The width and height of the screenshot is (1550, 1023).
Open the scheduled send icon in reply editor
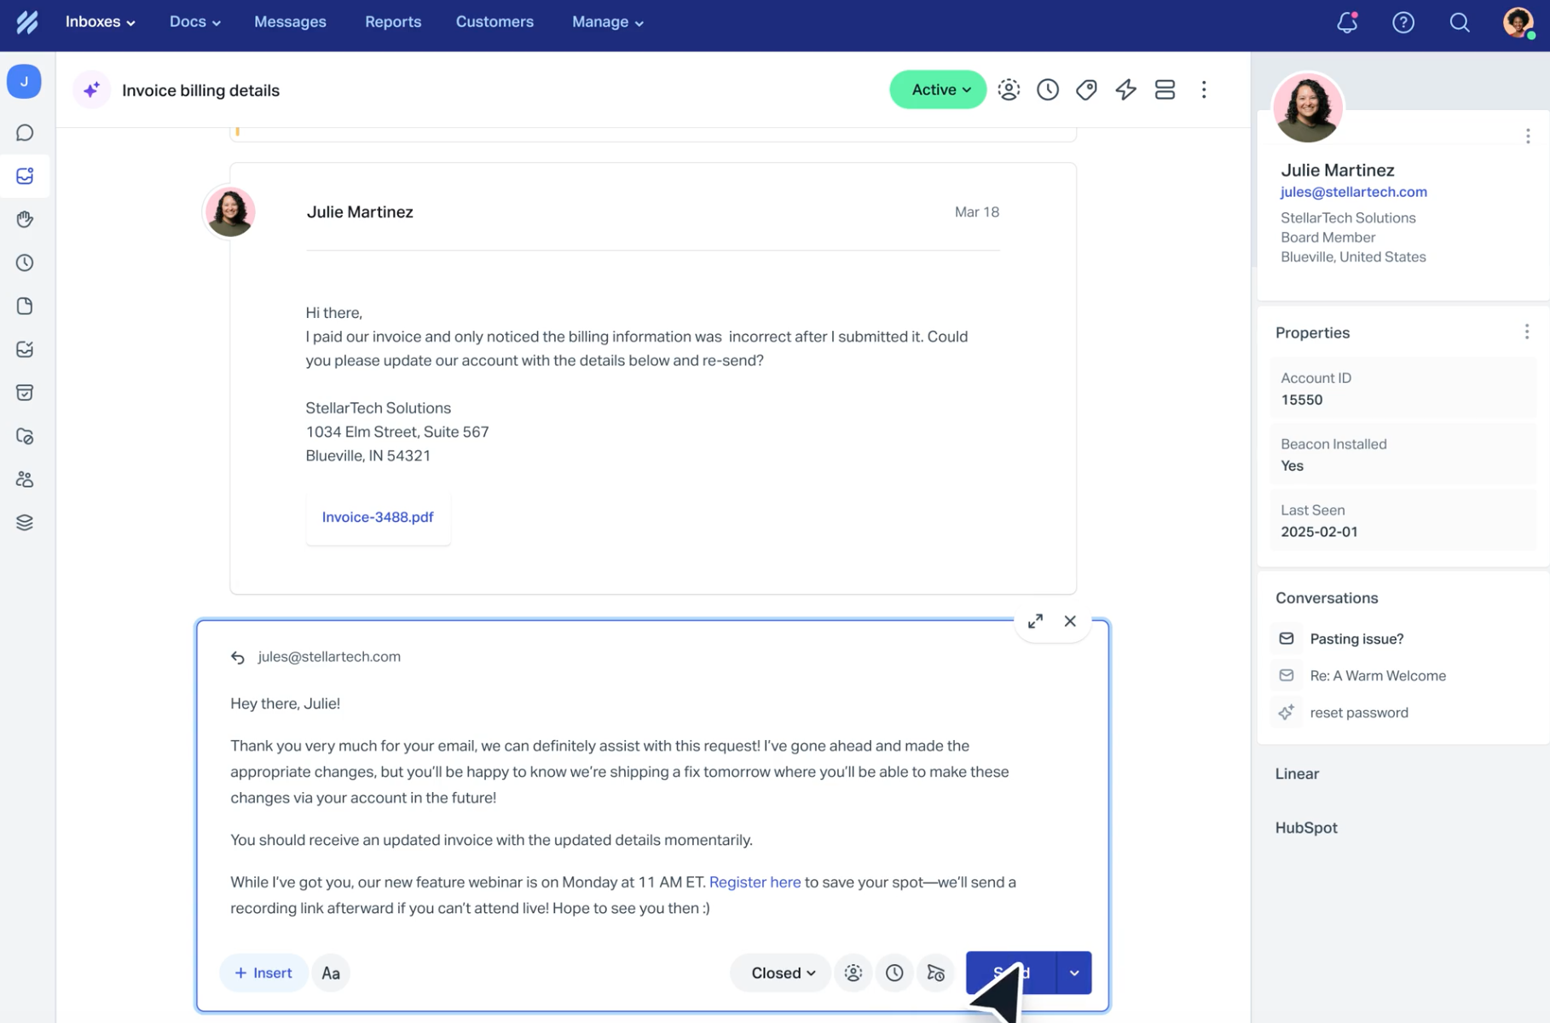[936, 973]
